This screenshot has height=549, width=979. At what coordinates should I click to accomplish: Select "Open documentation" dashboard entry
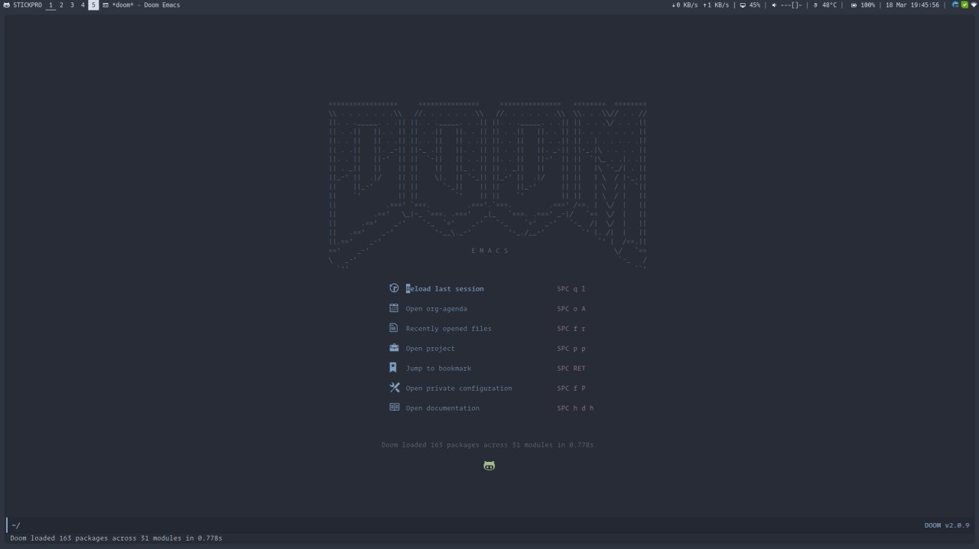click(x=443, y=408)
